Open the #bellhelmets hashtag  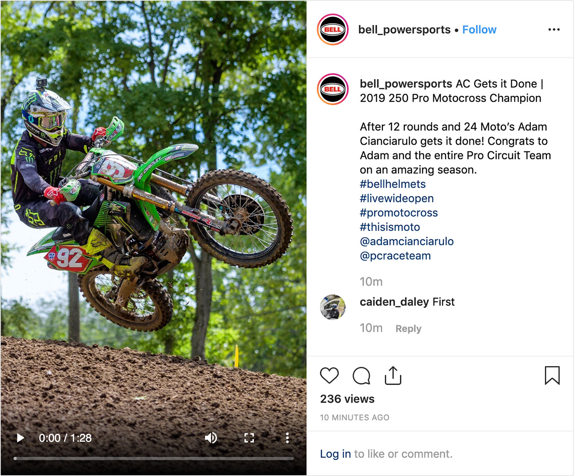click(x=393, y=184)
